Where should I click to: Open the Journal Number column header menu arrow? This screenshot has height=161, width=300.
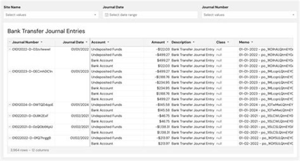pyautogui.click(x=42, y=42)
